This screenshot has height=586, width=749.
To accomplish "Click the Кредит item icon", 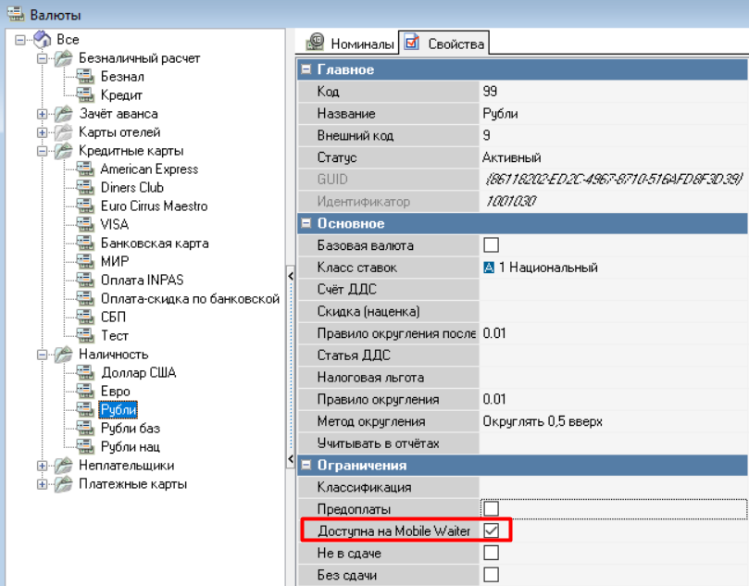I will [85, 95].
